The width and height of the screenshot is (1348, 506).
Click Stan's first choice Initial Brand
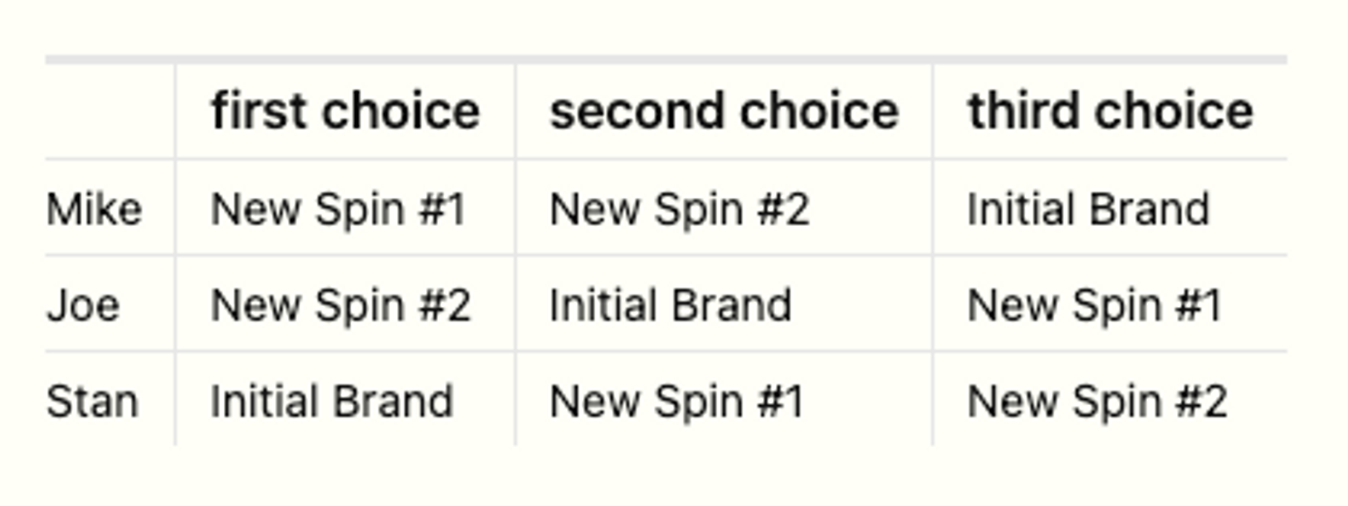click(332, 402)
